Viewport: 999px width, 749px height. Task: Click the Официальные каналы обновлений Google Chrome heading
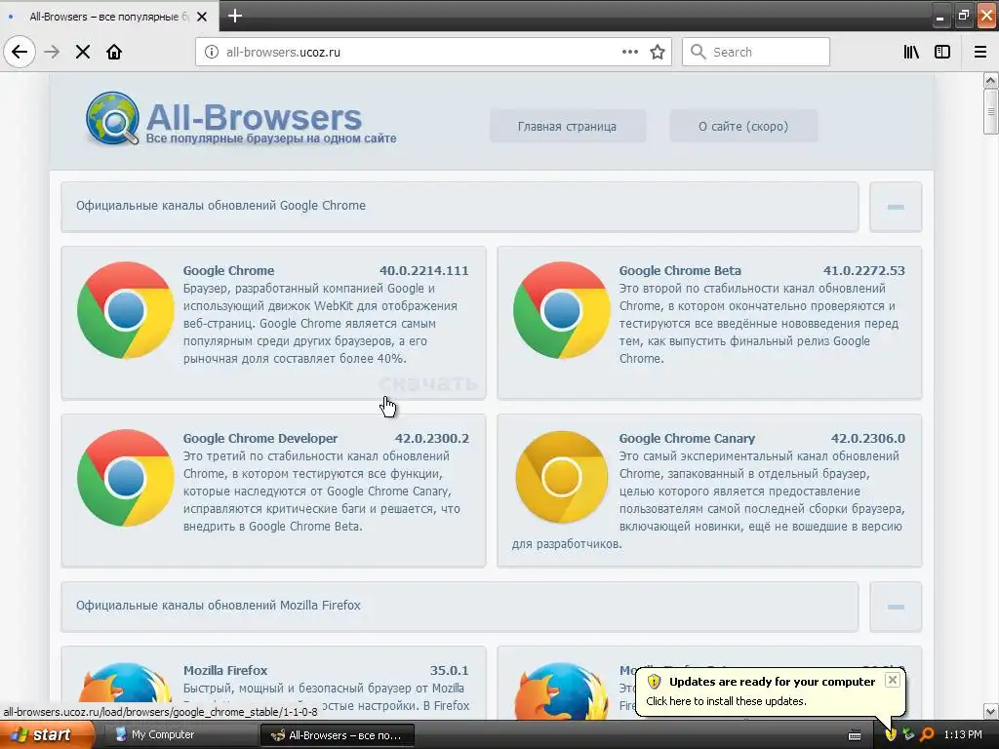[220, 205]
